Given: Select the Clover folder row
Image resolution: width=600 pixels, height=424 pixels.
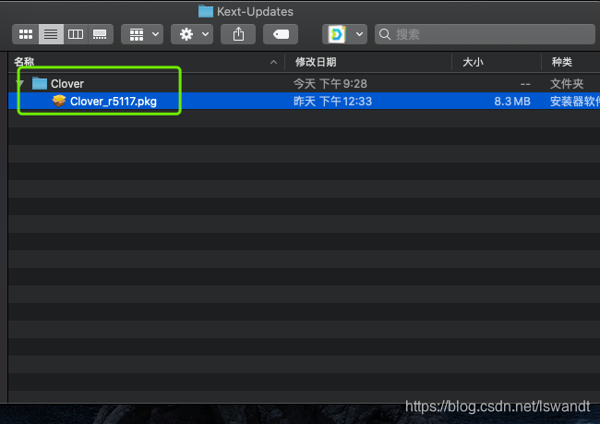Looking at the screenshot, I should click(305, 83).
